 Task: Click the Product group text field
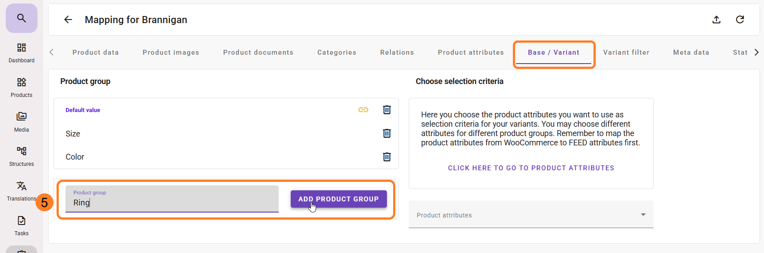pyautogui.click(x=172, y=199)
